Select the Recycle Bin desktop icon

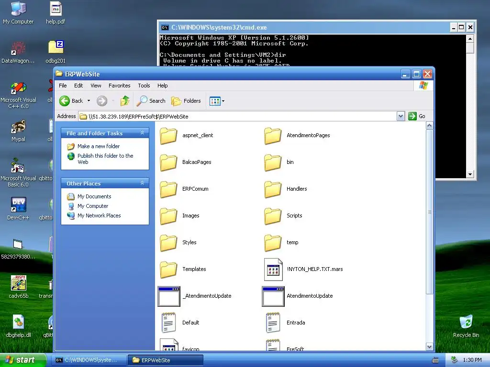466,322
